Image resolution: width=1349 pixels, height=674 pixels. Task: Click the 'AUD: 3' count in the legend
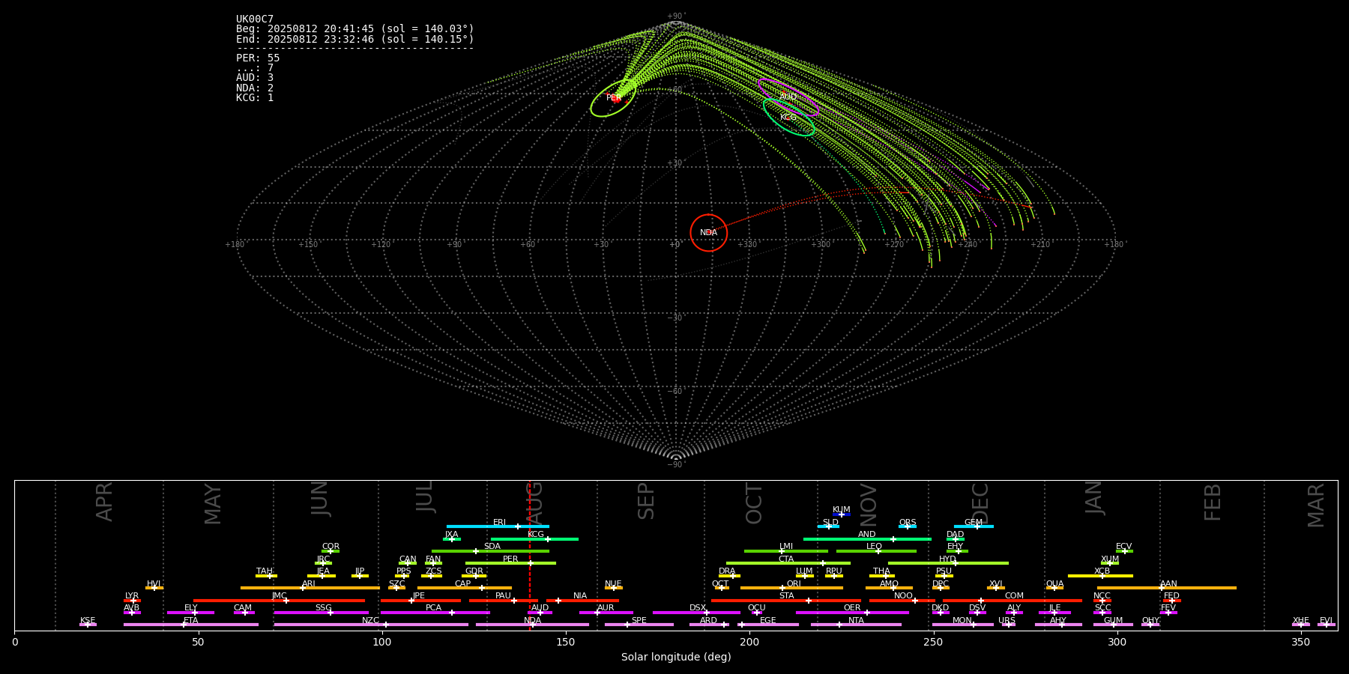tap(255, 78)
